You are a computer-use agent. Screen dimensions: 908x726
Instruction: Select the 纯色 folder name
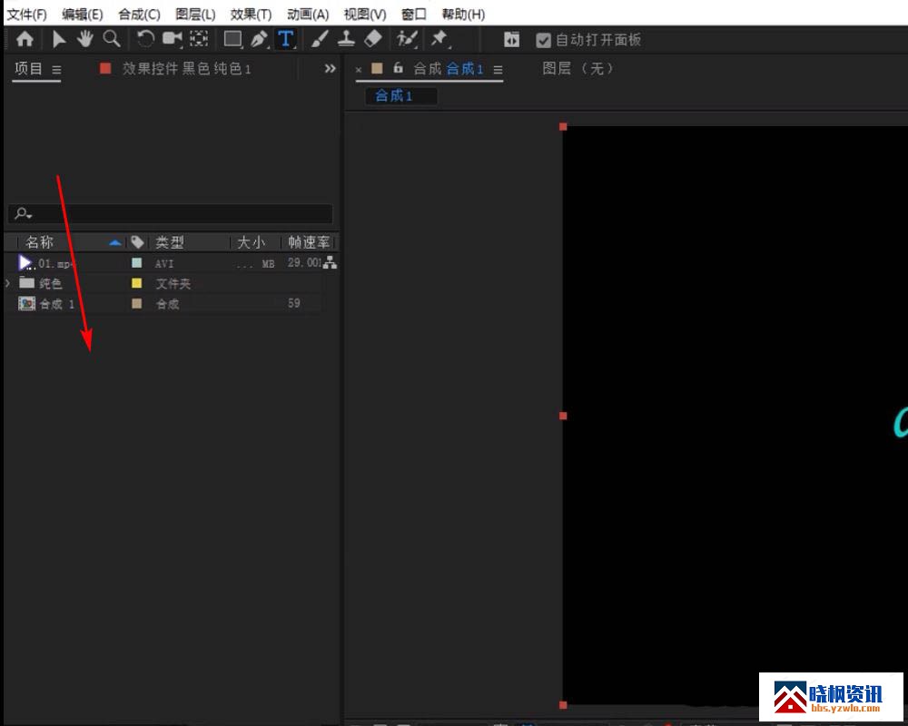50,284
